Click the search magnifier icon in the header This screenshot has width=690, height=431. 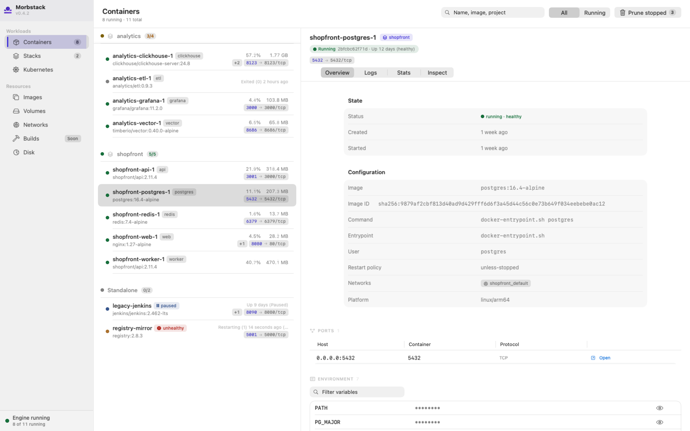[x=447, y=12]
